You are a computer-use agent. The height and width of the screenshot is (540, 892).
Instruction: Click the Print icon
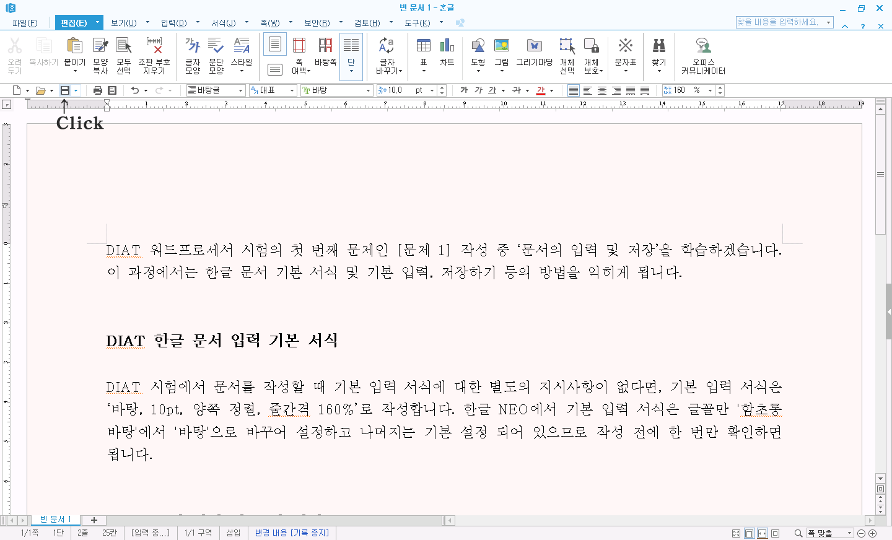(x=97, y=90)
